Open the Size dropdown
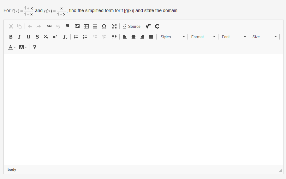The image size is (286, 179). 264,37
